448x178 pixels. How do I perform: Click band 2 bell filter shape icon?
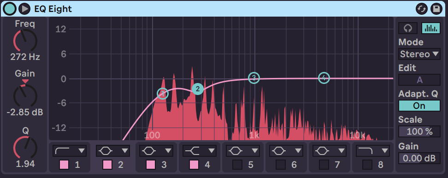click(x=106, y=151)
